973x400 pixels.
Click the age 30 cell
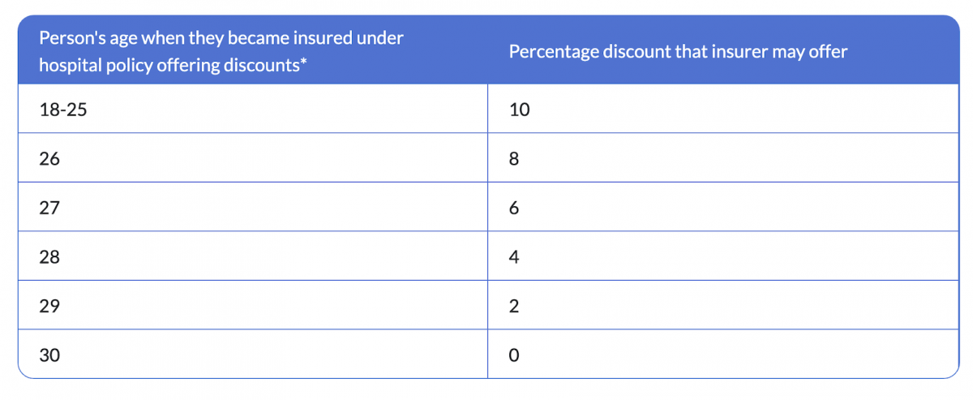[x=49, y=355]
